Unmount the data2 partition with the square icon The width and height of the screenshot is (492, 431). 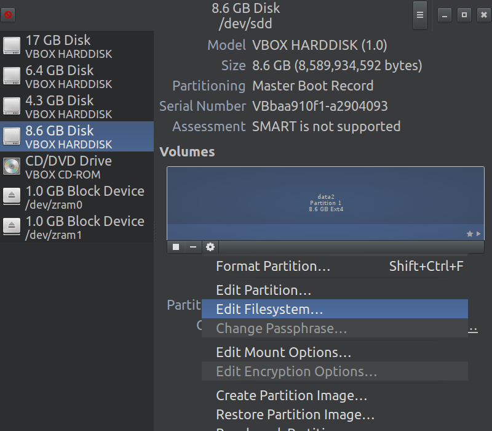tap(175, 247)
